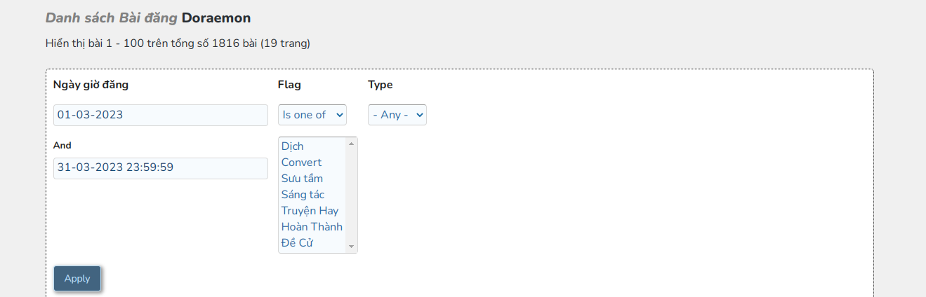Click the And label above end date
This screenshot has width=926, height=297.
click(62, 146)
